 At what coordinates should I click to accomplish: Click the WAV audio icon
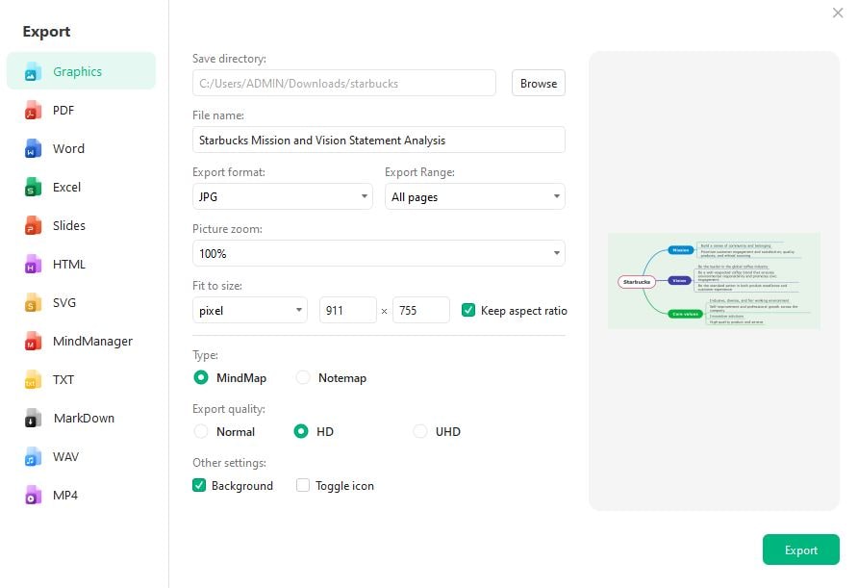33,456
